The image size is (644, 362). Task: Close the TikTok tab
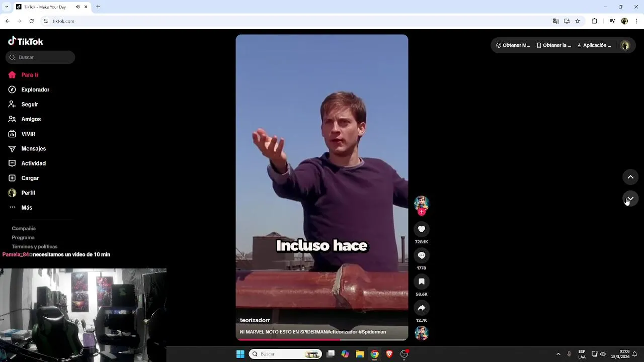tap(86, 7)
